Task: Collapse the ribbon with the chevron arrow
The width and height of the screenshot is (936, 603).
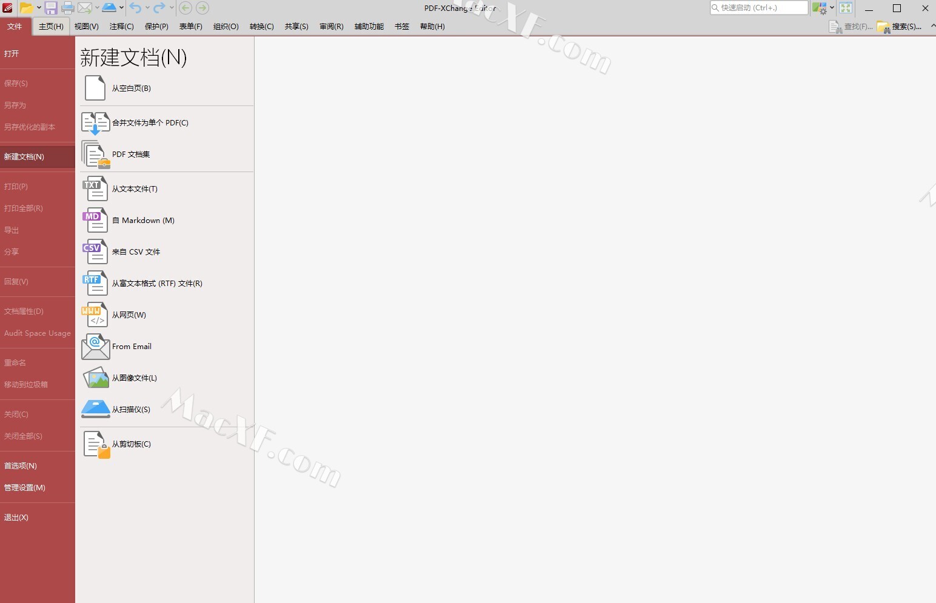Action: 932,26
